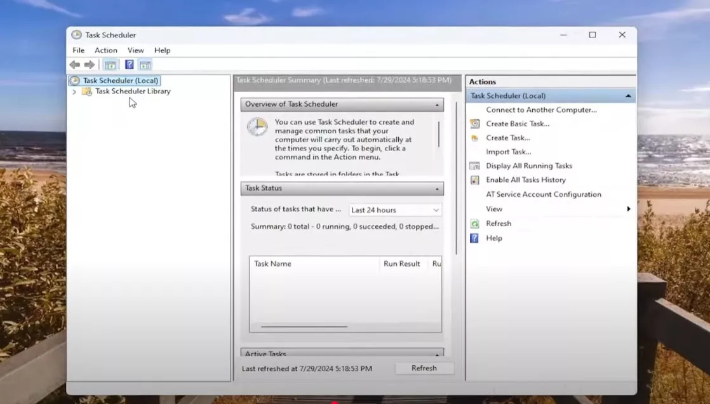Image resolution: width=710 pixels, height=404 pixels.
Task: Click the Refresh button at bottom
Action: click(424, 368)
